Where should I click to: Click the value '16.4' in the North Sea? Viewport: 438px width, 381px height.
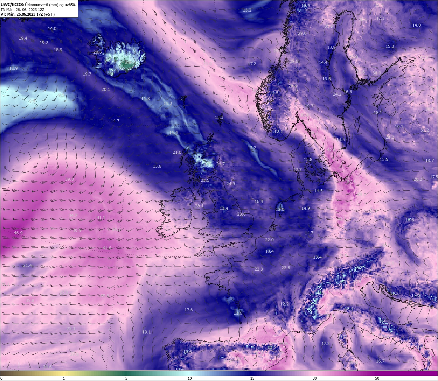[259, 202]
